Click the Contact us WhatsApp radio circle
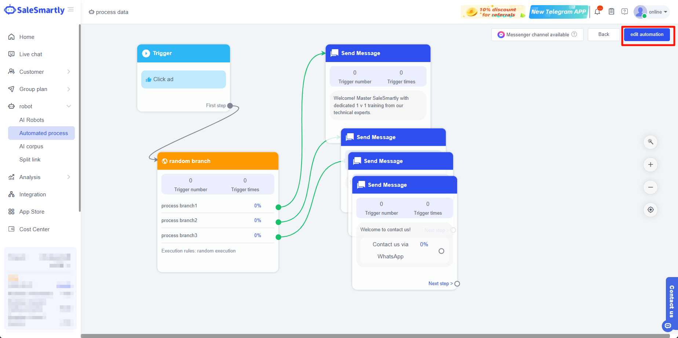The width and height of the screenshot is (678, 338). pos(441,251)
